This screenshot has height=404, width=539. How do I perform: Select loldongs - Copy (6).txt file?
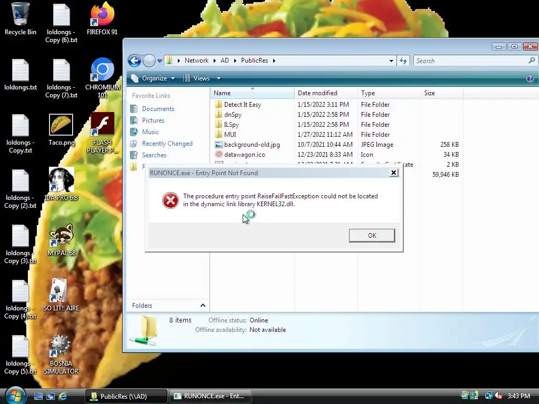click(x=61, y=23)
